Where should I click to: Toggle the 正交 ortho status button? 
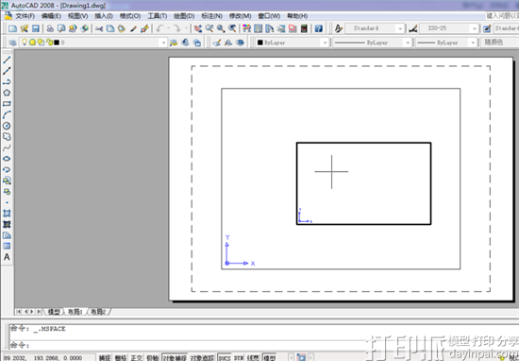[137, 357]
